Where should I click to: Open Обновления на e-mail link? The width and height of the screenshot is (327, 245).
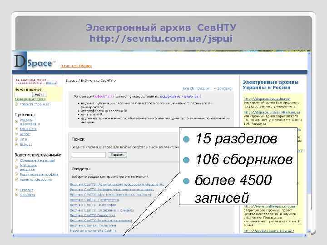37,161
